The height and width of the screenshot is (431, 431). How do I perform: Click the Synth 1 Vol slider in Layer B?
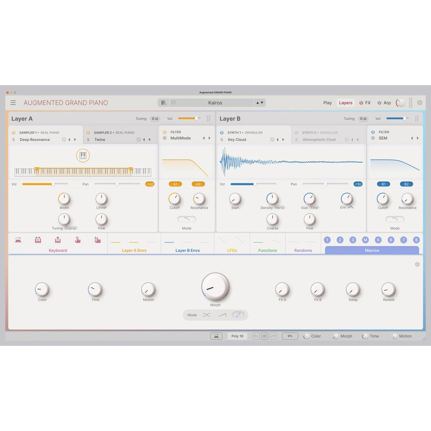pos(253,184)
